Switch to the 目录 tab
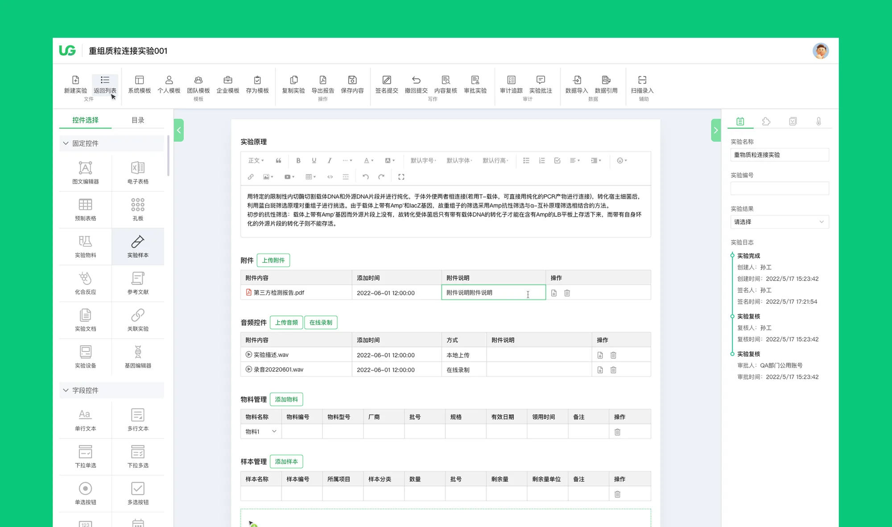892x527 pixels. [x=138, y=120]
